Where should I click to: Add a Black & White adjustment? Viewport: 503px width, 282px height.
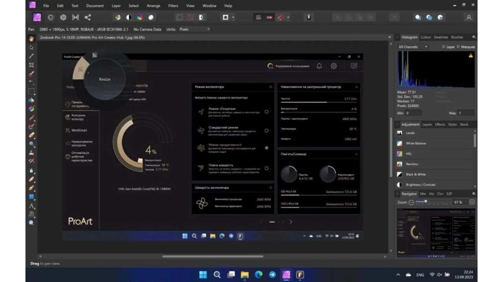point(415,174)
